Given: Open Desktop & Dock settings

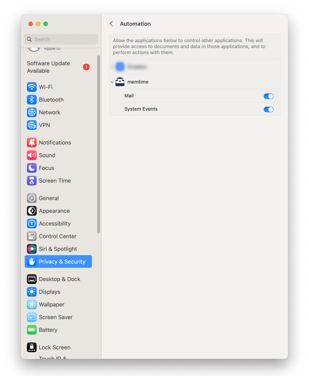Looking at the screenshot, I should click(58, 279).
